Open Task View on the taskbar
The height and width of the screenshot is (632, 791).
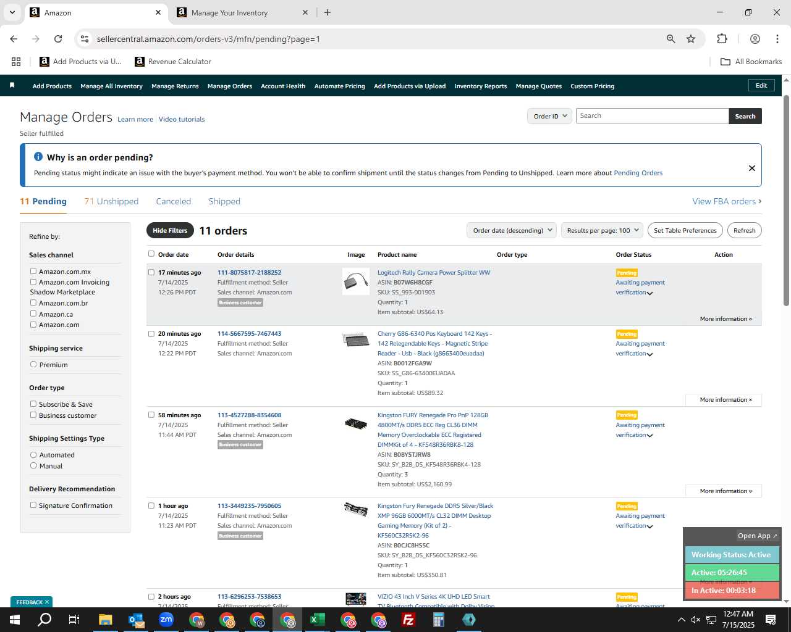pyautogui.click(x=74, y=620)
